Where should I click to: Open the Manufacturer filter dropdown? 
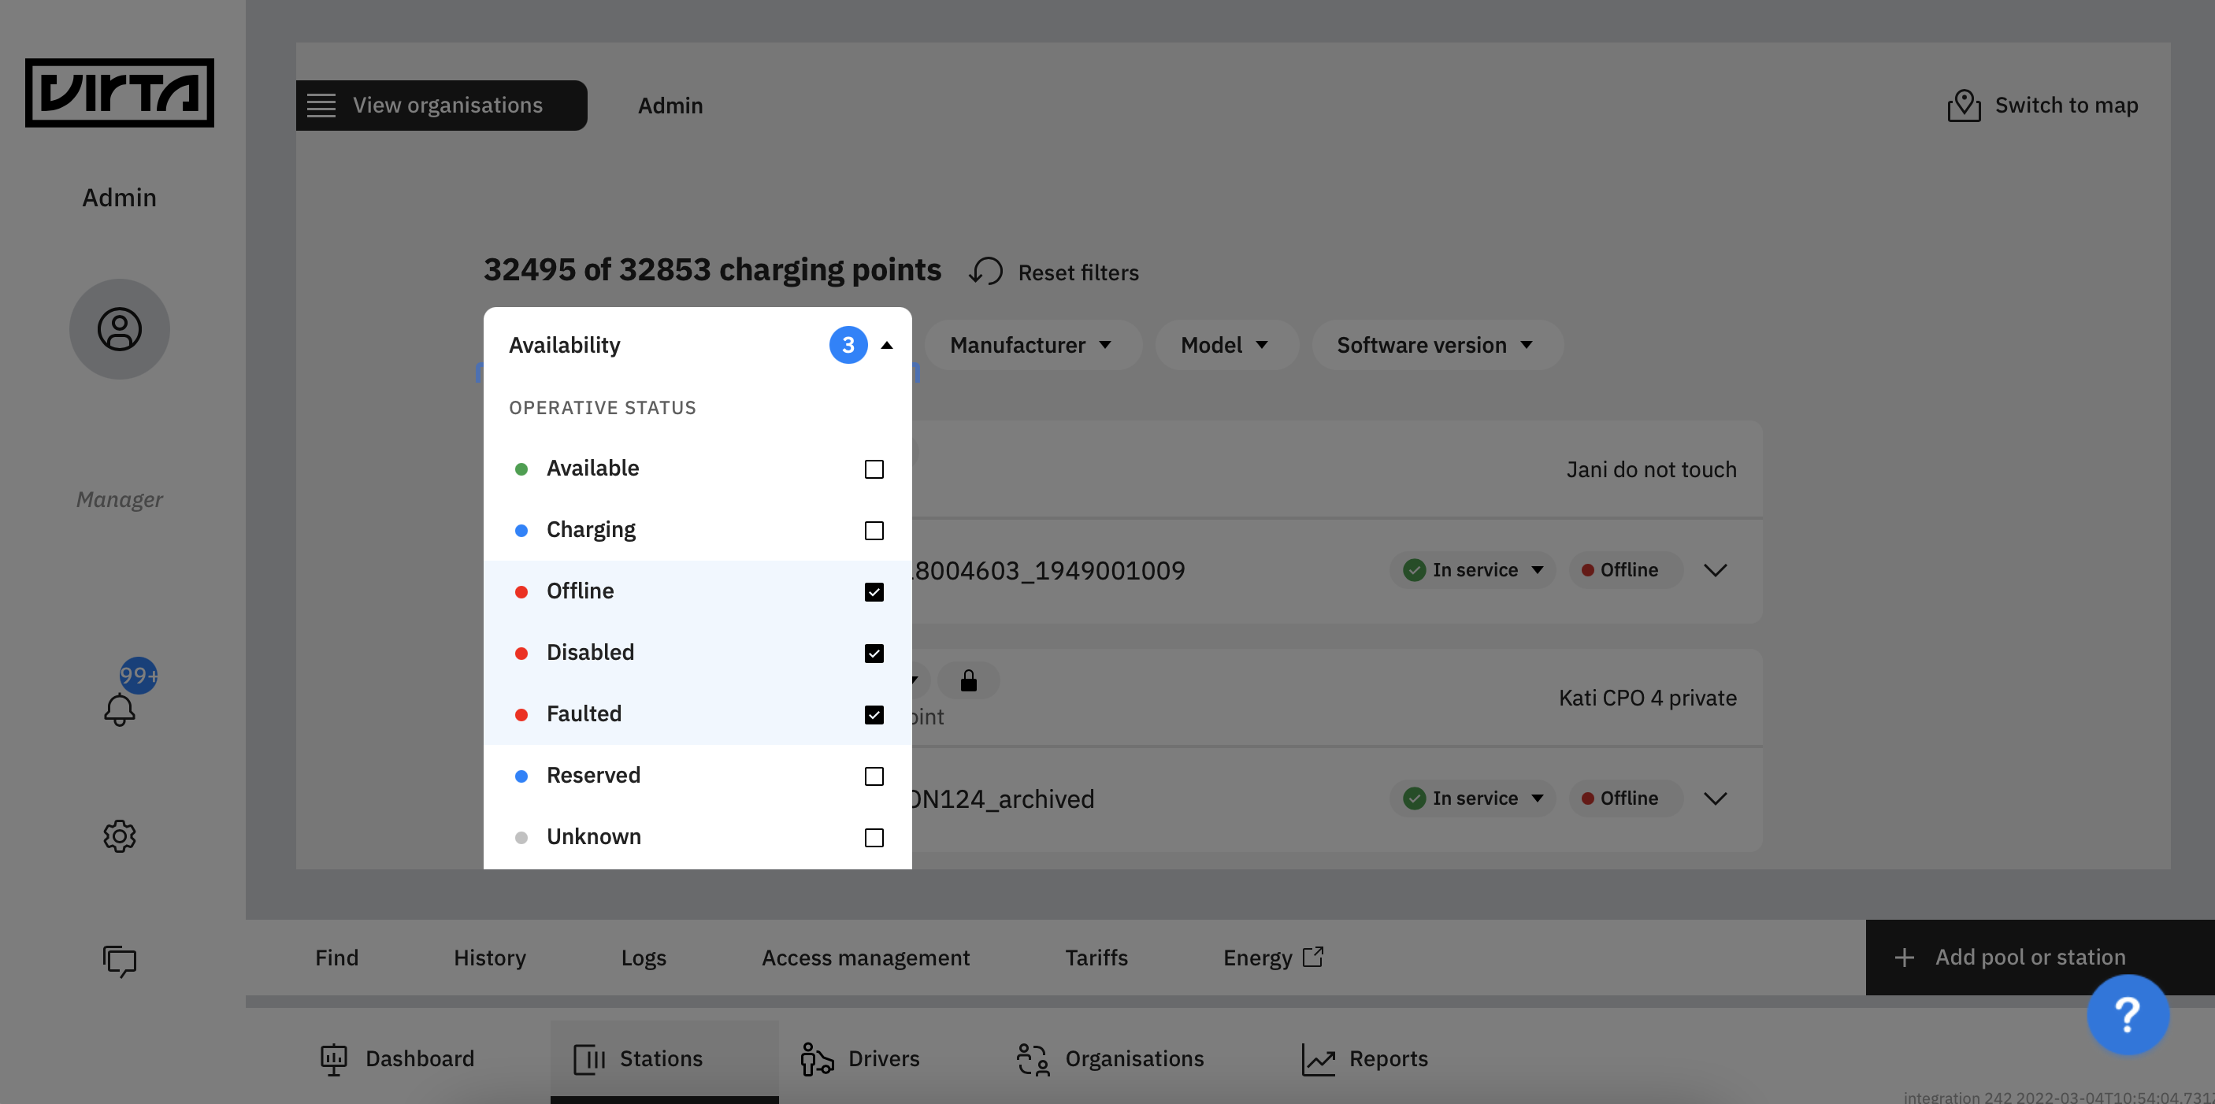1032,345
